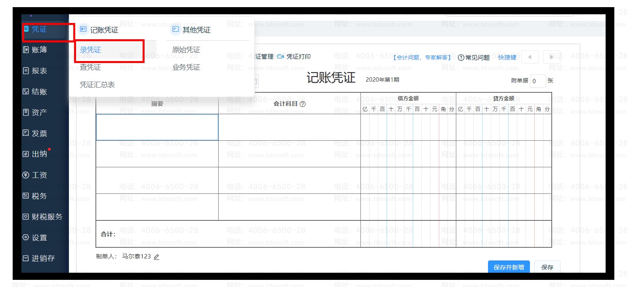Image resolution: width=627 pixels, height=287 pixels.
Task: Click the 其他凭证 menu group header
Action: click(x=191, y=30)
